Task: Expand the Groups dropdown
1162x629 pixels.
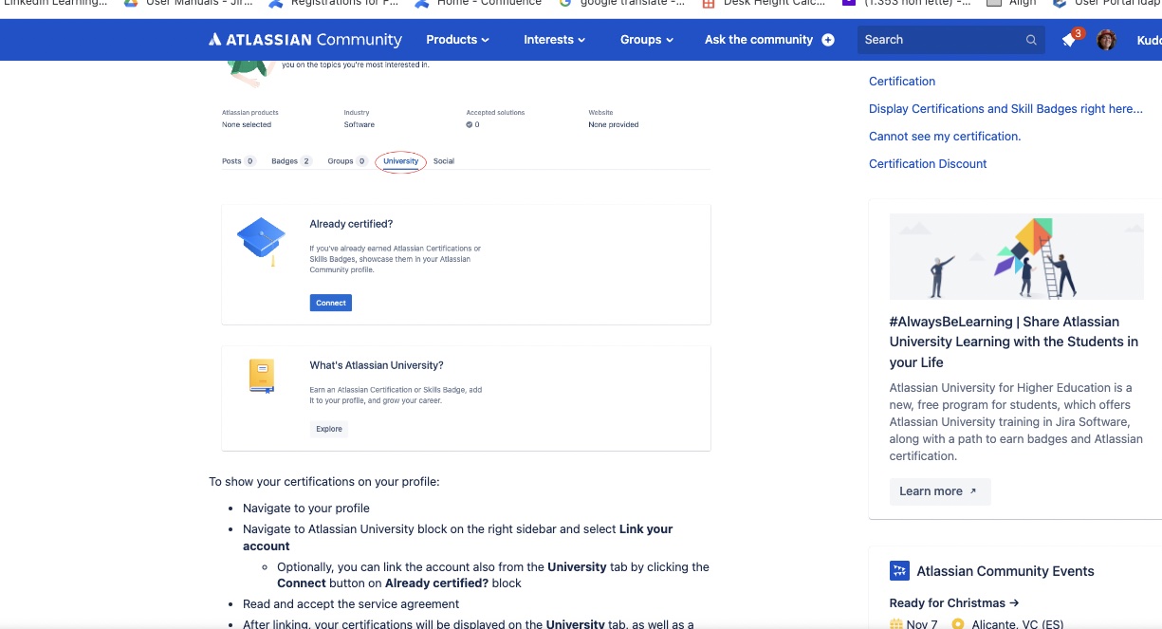Action: (646, 40)
